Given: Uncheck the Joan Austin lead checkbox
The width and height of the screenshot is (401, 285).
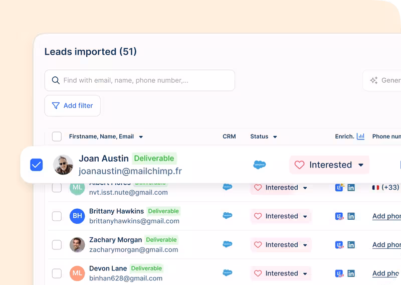Looking at the screenshot, I should click(37, 165).
